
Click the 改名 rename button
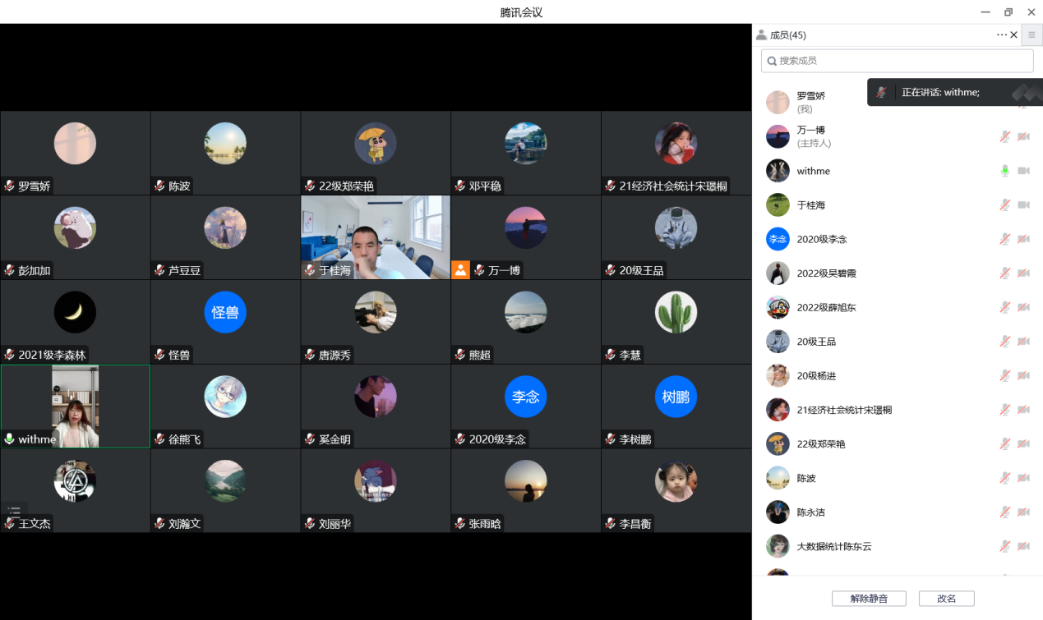(946, 599)
